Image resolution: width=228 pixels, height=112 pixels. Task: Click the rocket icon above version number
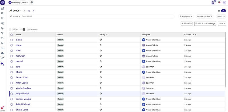click(2, 108)
